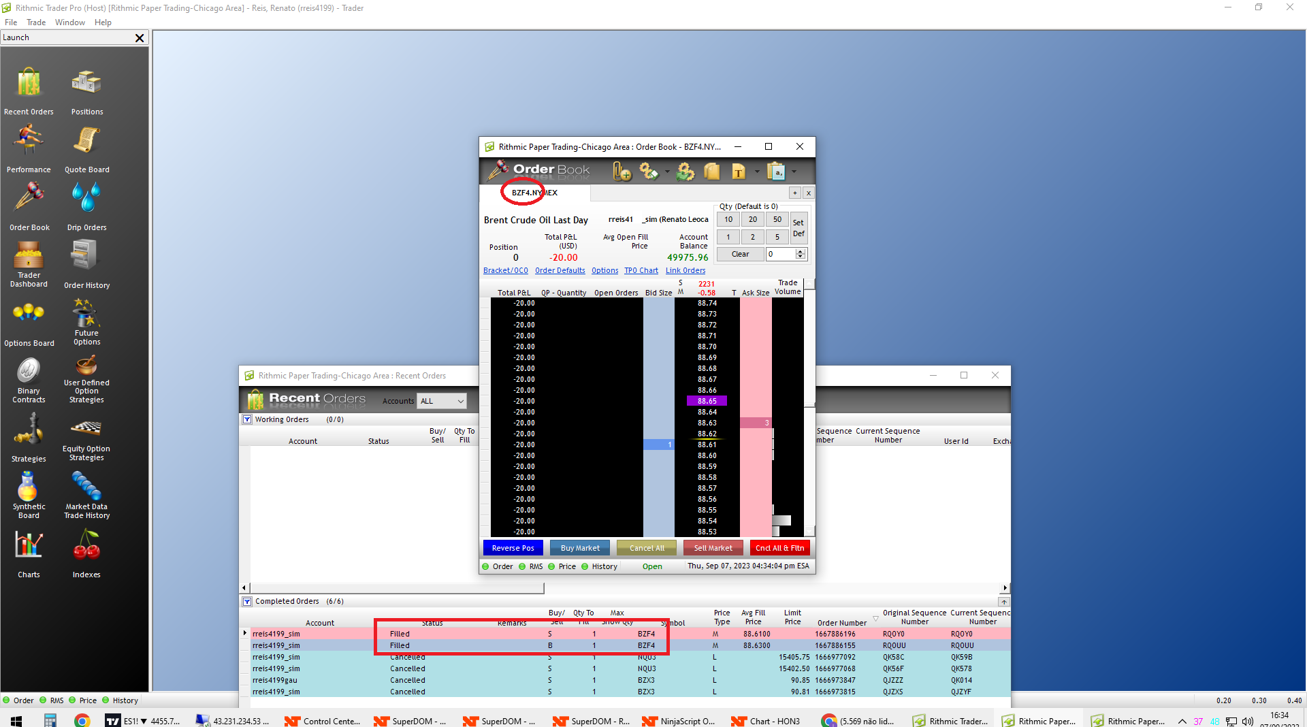
Task: Open the Accounts ALL dropdown
Action: (441, 401)
